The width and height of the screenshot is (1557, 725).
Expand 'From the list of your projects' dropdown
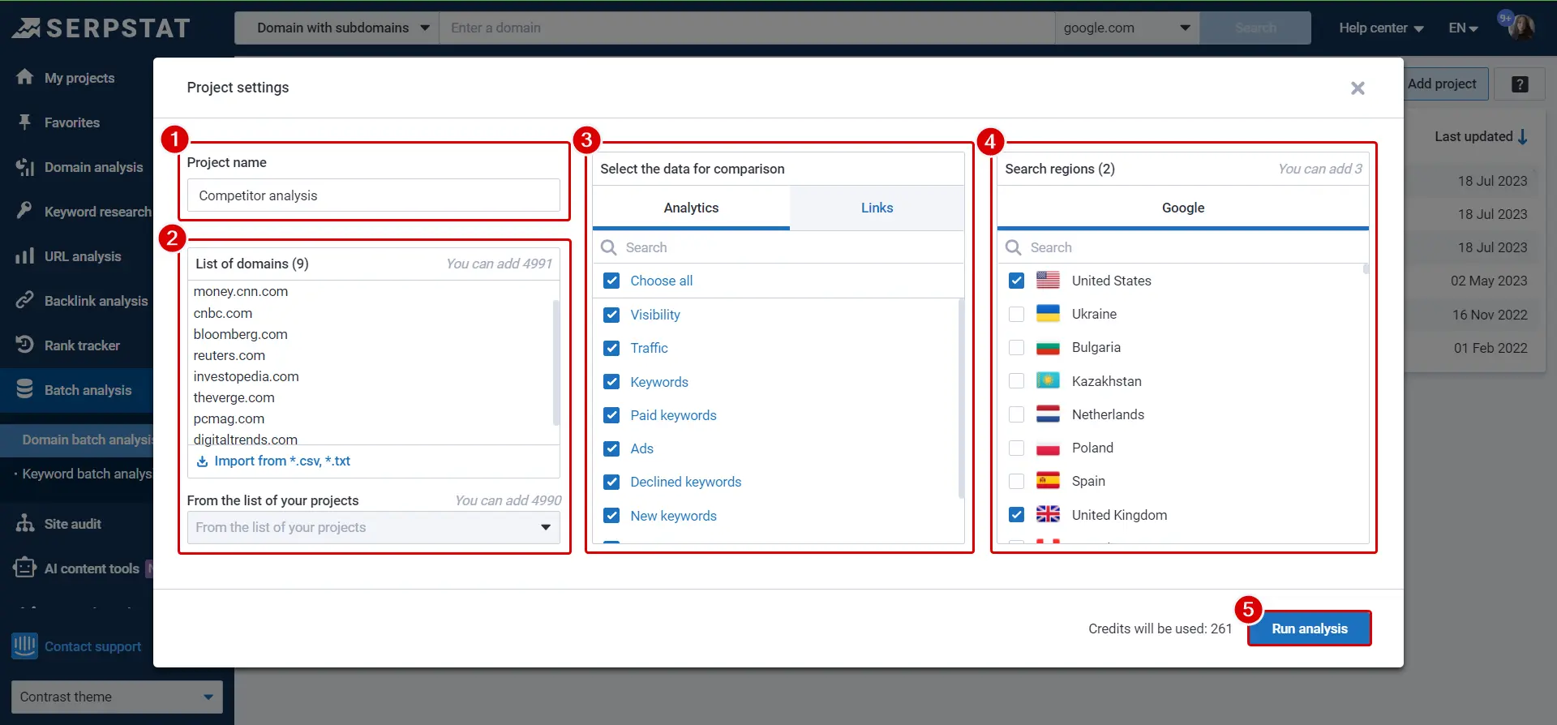pos(373,527)
